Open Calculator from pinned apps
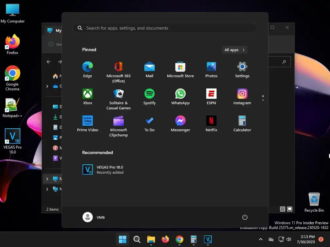The height and width of the screenshot is (247, 330). point(242,124)
